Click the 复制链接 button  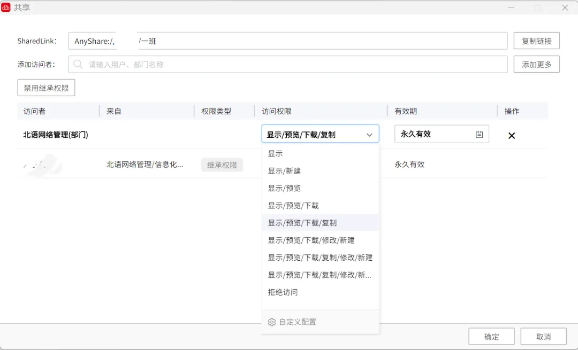coord(536,41)
